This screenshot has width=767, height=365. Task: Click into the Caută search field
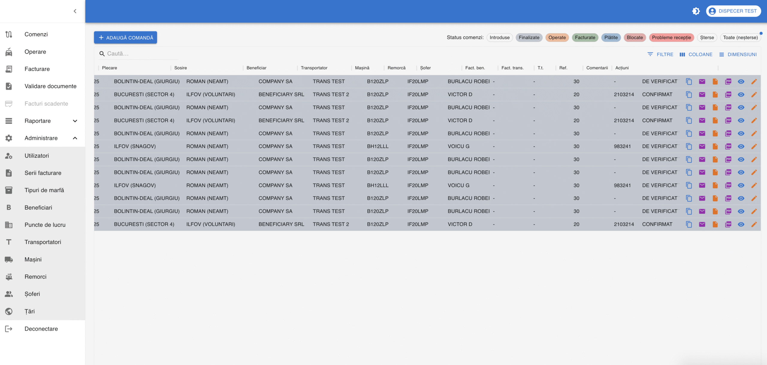(141, 54)
